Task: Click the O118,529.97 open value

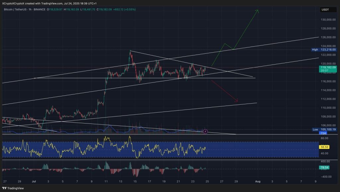Action: coord(55,10)
